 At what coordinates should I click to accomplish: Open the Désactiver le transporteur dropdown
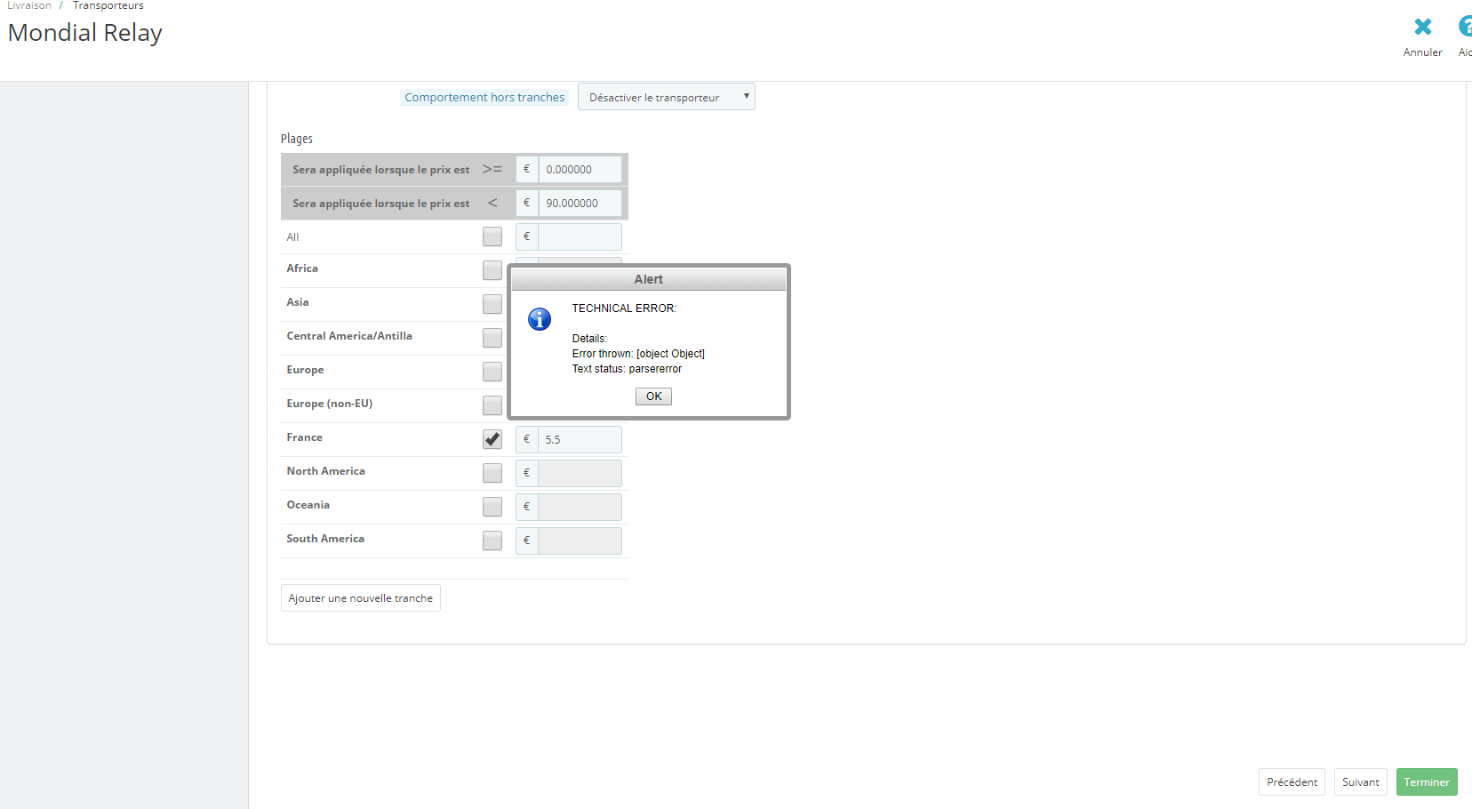click(667, 97)
